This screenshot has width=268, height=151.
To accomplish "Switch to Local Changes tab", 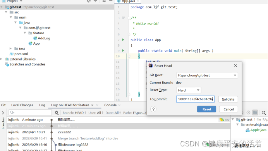I will click(x=22, y=105).
